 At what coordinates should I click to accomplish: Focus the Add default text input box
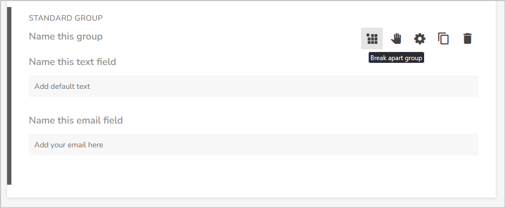(254, 86)
